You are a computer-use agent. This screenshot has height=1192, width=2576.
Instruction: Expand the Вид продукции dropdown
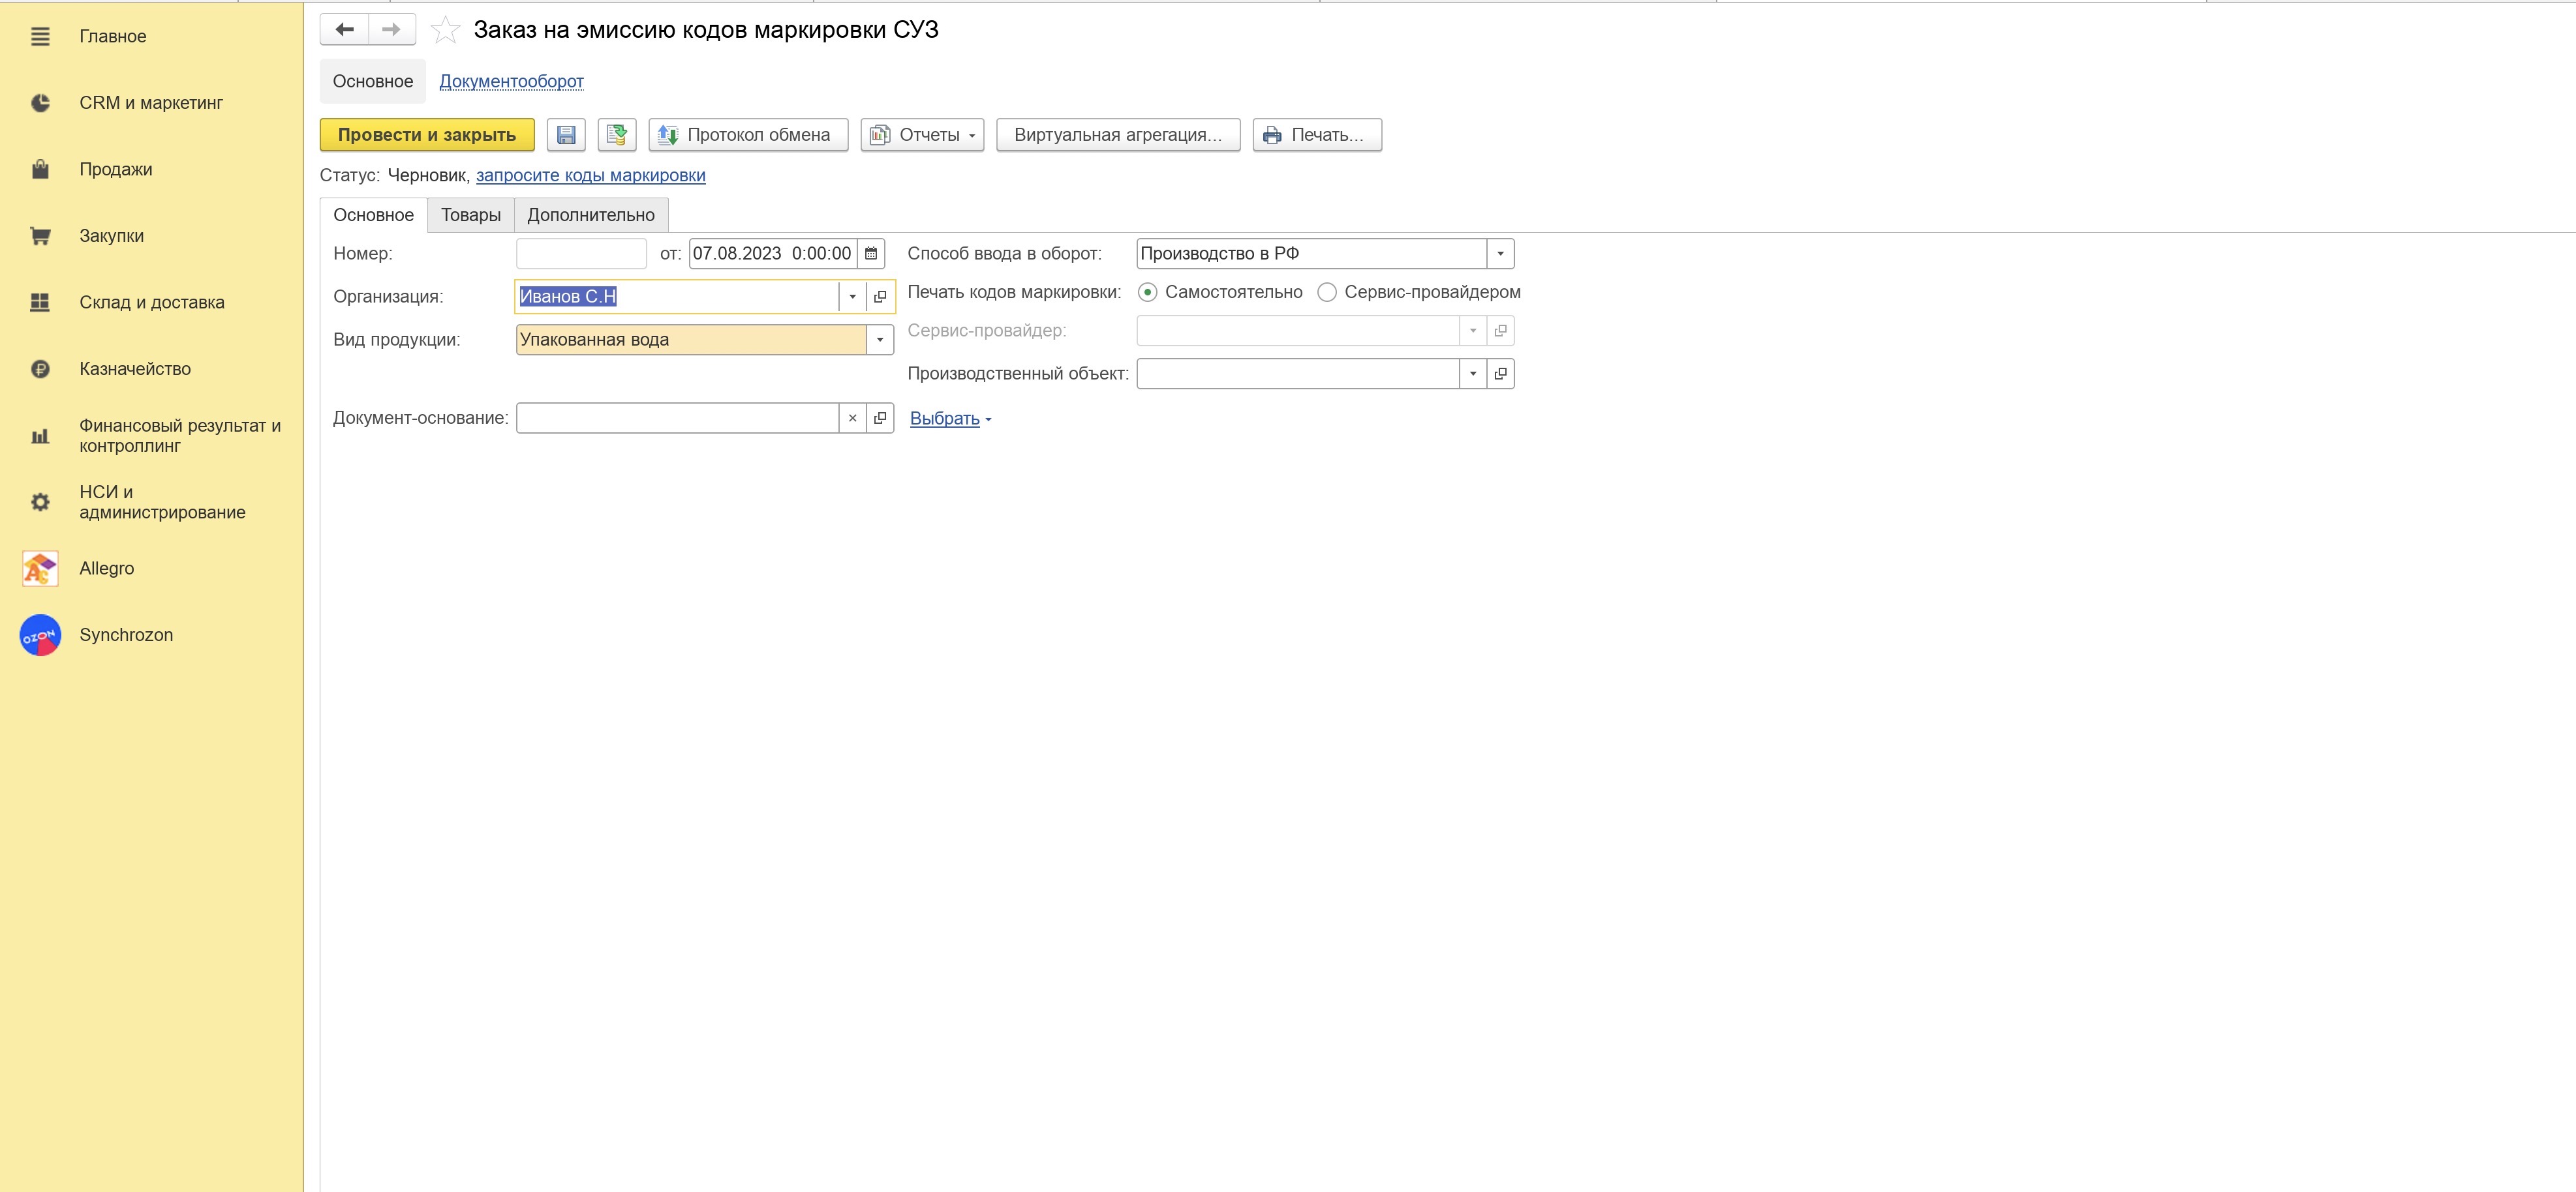[x=880, y=340]
